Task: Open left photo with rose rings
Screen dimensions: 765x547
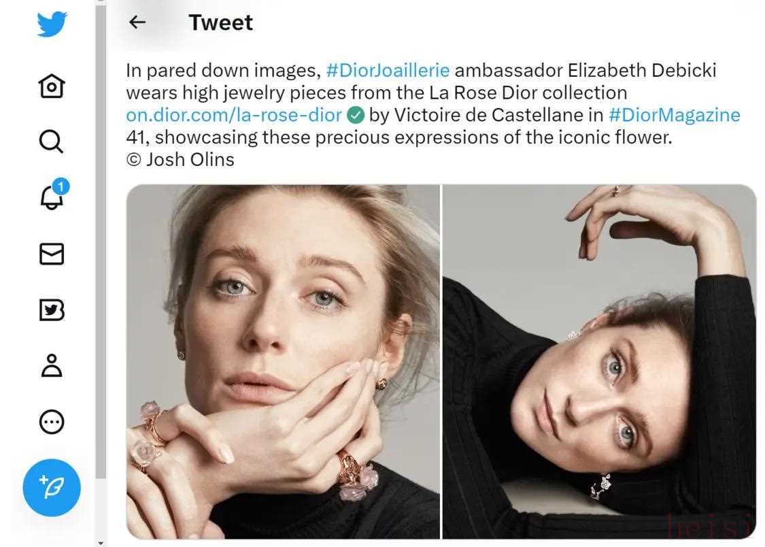Action: 283,361
